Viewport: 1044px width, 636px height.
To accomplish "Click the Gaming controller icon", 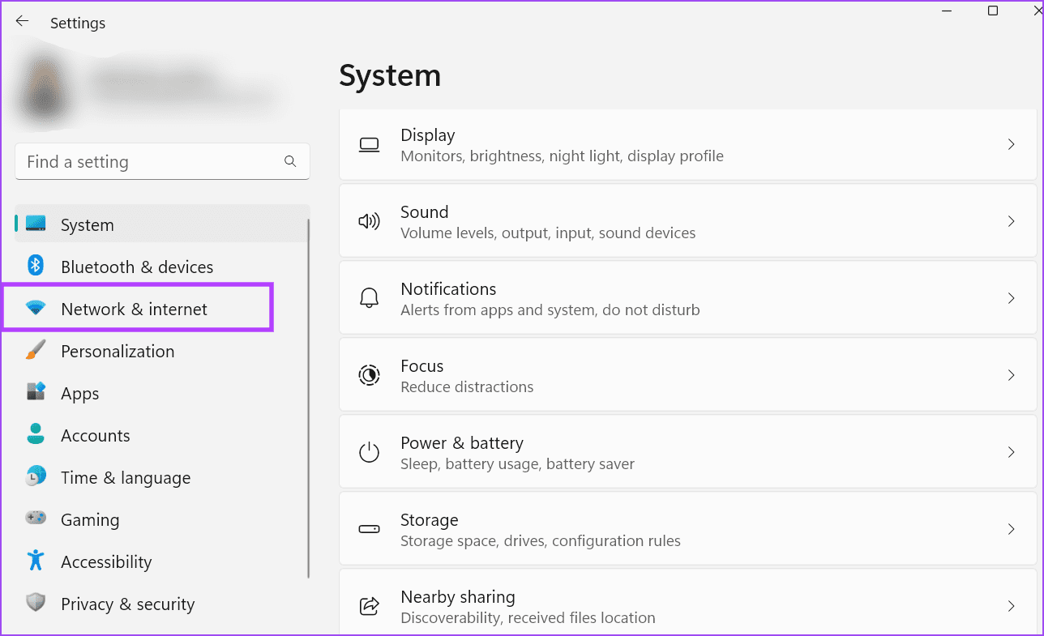I will 36,519.
